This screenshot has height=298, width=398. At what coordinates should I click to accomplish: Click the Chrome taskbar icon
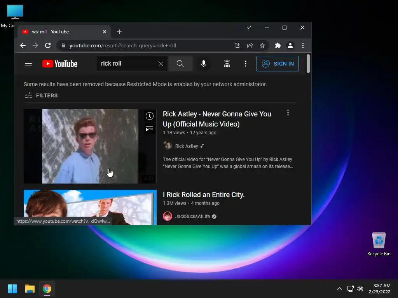(47, 289)
